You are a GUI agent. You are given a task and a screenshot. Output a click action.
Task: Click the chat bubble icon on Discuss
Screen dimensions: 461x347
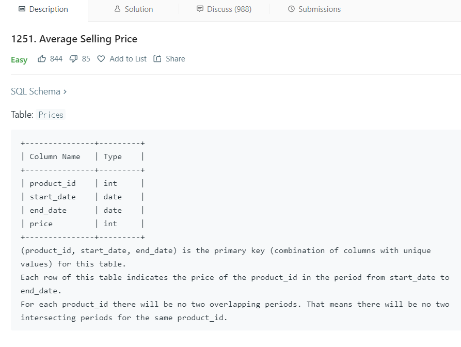(x=200, y=9)
